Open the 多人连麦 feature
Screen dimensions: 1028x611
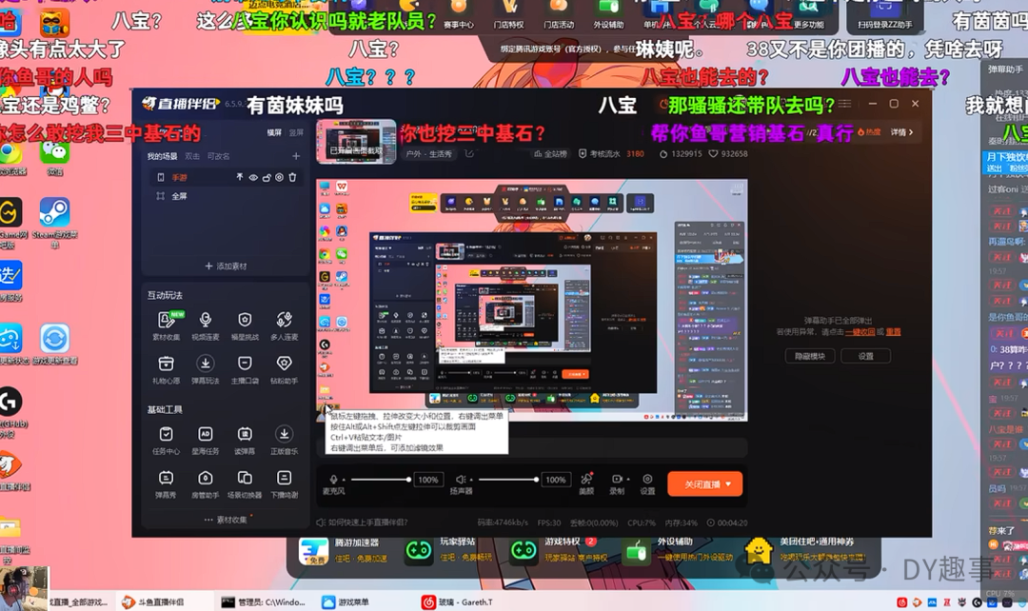click(x=284, y=325)
